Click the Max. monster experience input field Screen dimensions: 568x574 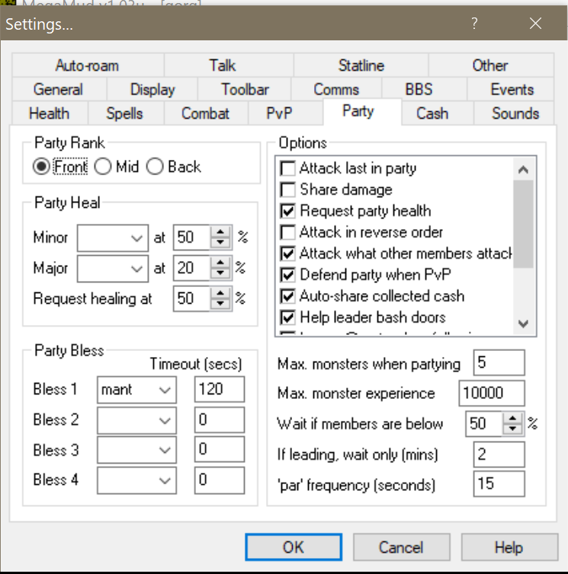tap(492, 394)
